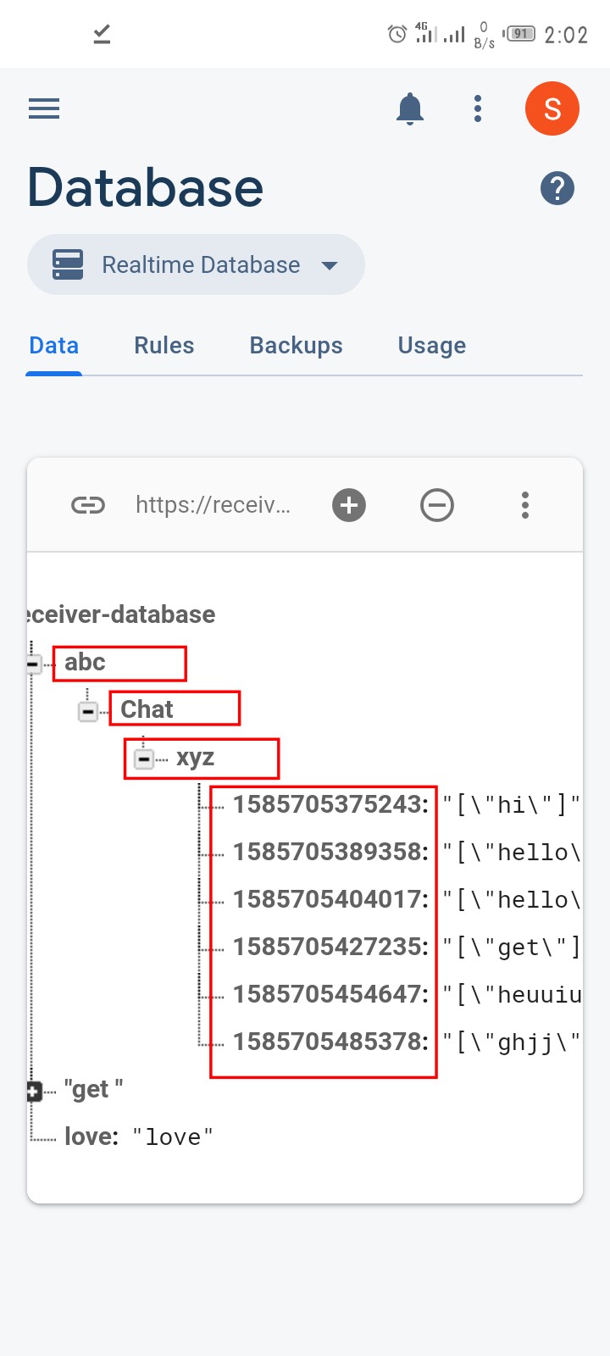The width and height of the screenshot is (610, 1356).
Task: Click the https://receiv... database URL
Action: click(213, 505)
